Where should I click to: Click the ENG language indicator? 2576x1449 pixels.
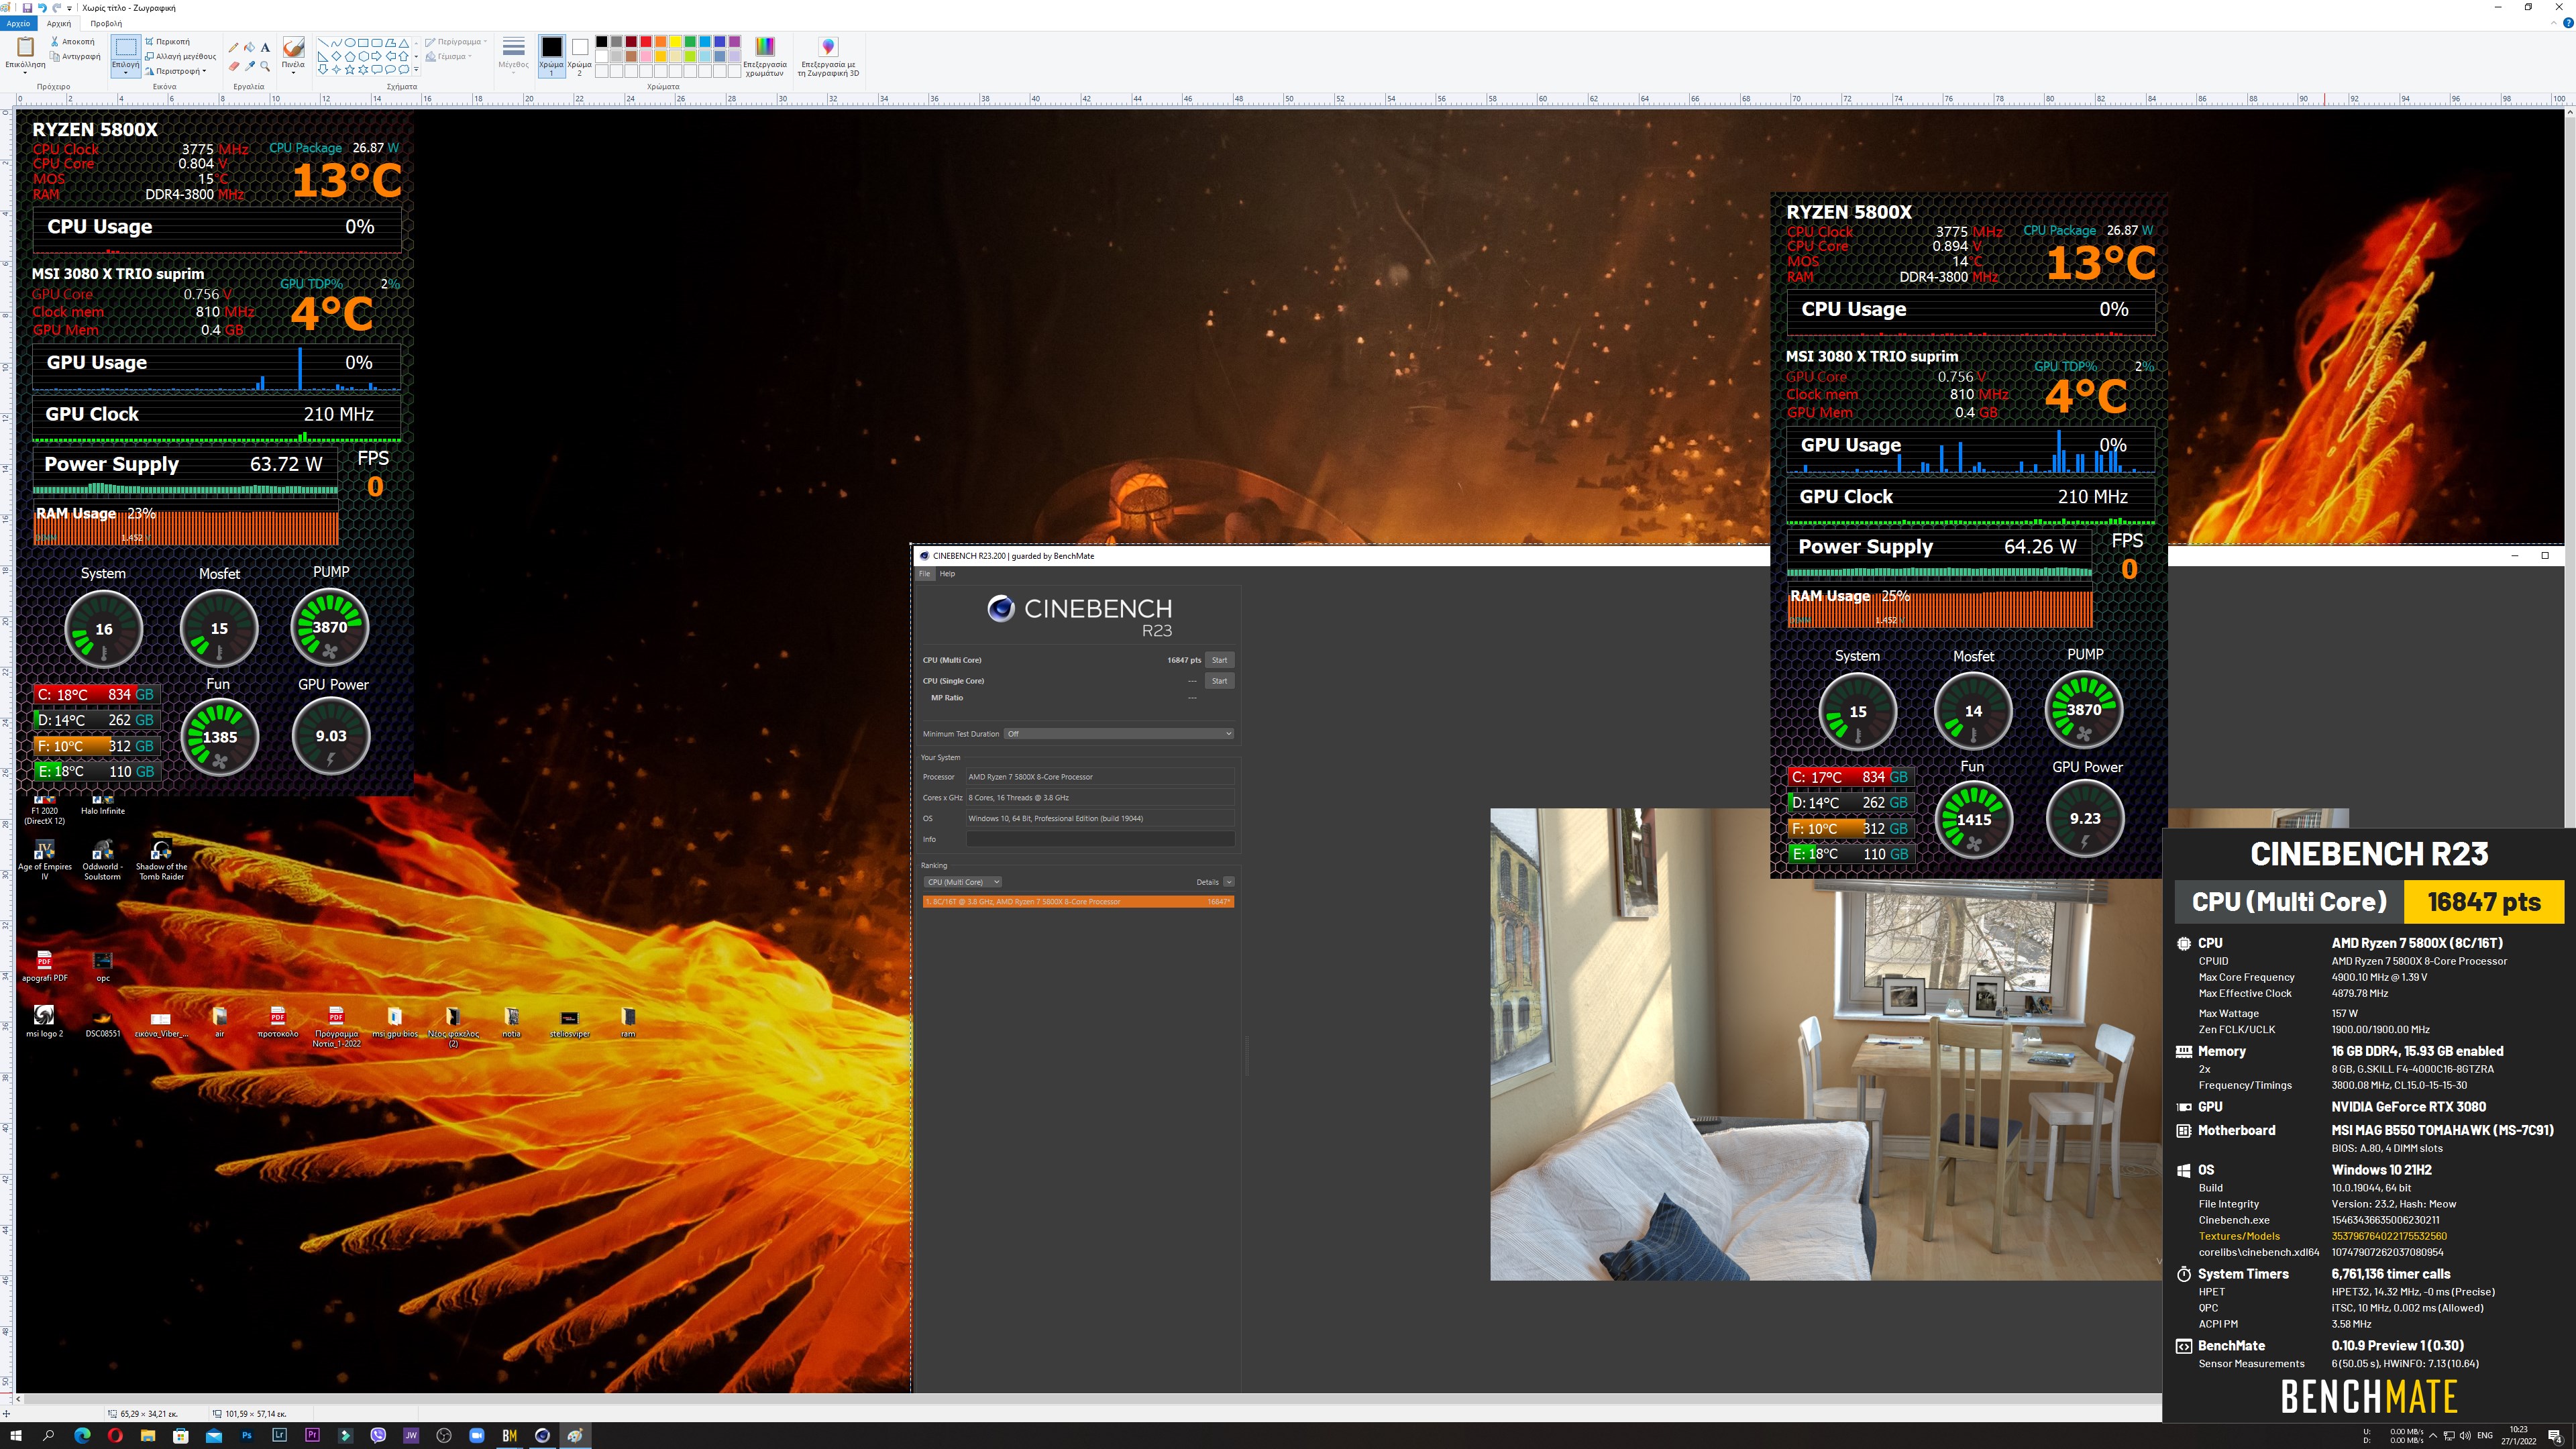pos(2485,1436)
